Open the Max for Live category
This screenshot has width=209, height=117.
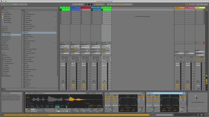point(7,39)
